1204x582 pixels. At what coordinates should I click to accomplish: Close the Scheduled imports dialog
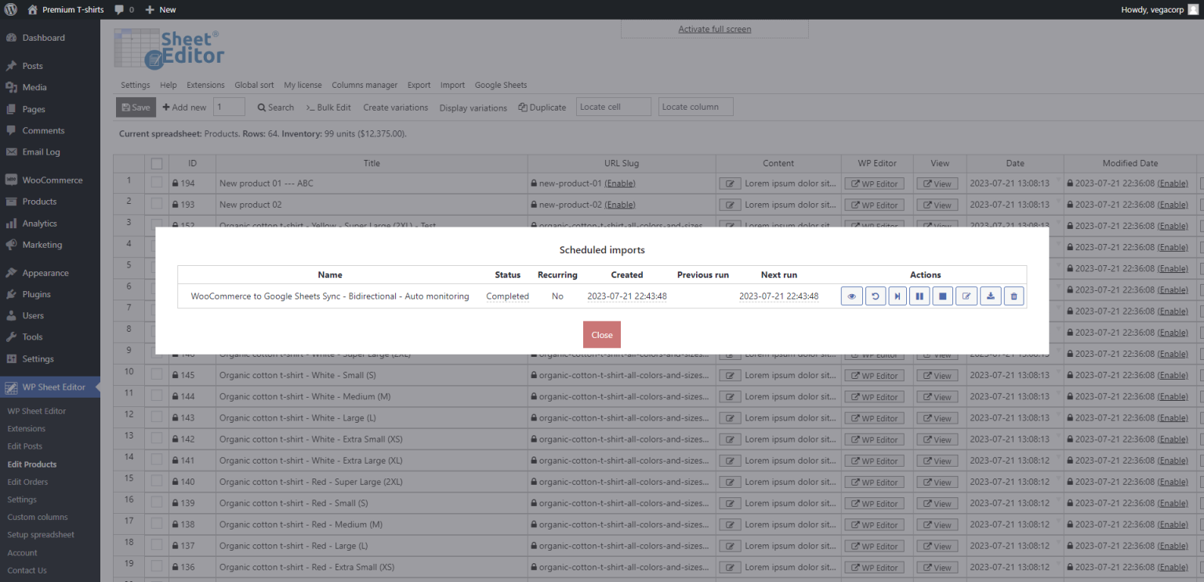(601, 334)
